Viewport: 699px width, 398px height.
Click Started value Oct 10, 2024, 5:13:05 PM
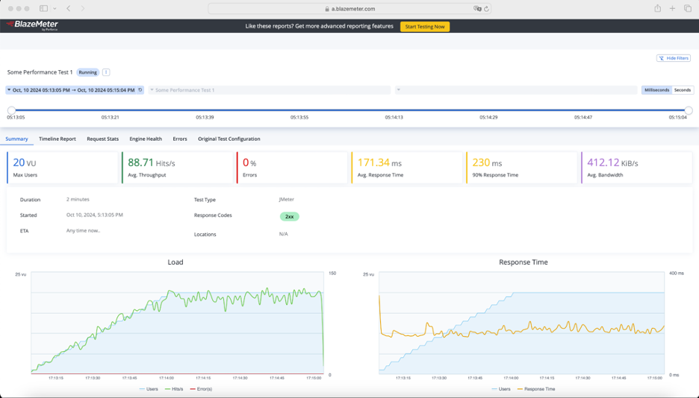coord(95,215)
